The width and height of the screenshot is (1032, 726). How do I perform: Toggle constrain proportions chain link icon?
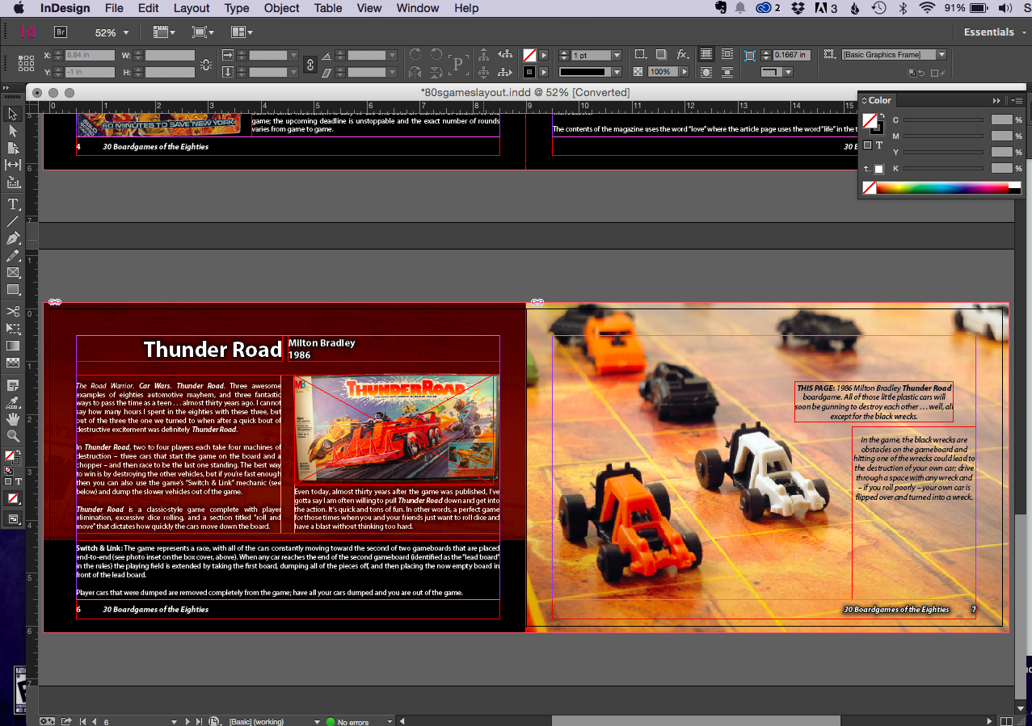[206, 64]
